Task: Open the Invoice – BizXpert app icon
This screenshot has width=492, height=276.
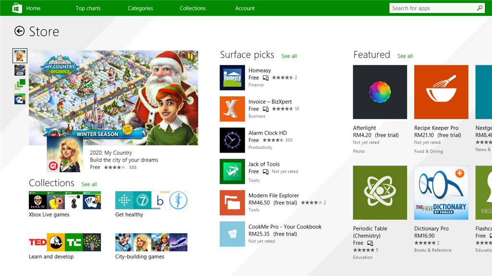Action: pos(232,109)
